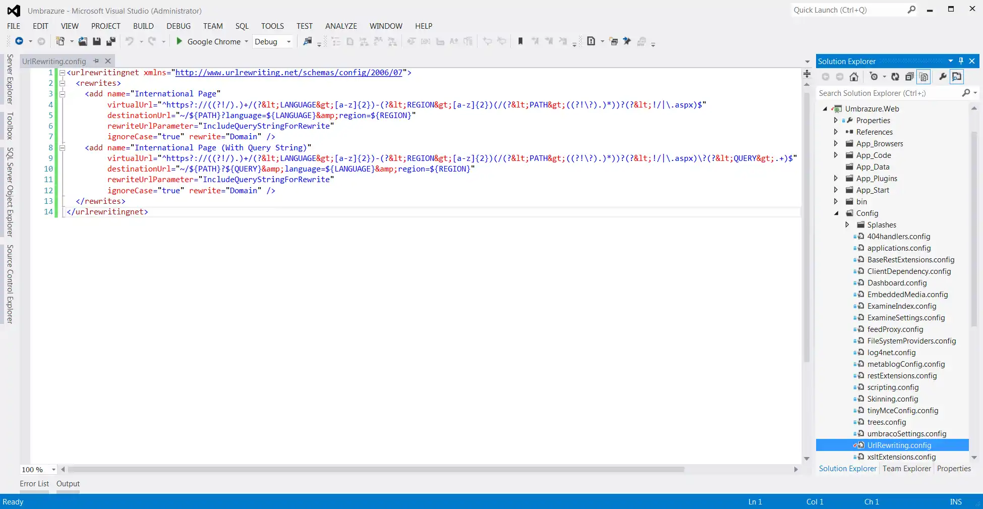The height and width of the screenshot is (509, 983).
Task: Start debugging with green play icon
Action: click(179, 41)
